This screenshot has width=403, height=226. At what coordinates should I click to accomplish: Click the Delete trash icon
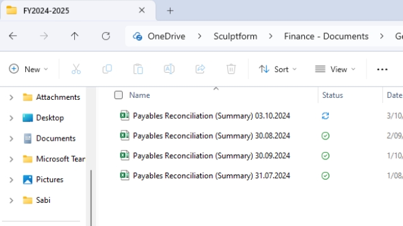coord(231,69)
